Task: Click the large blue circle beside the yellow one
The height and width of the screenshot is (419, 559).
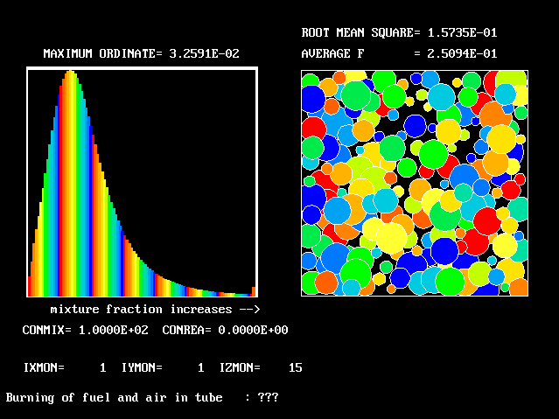Action: (x=444, y=251)
